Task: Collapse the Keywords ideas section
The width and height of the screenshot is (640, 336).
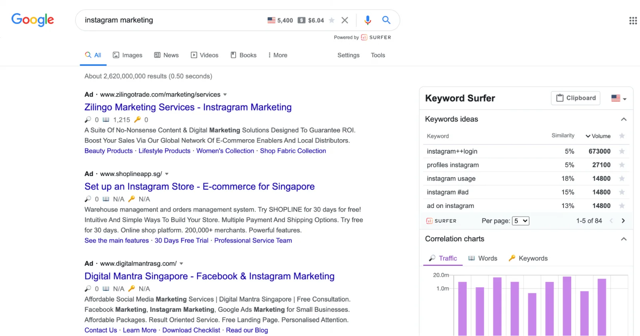Action: point(624,119)
